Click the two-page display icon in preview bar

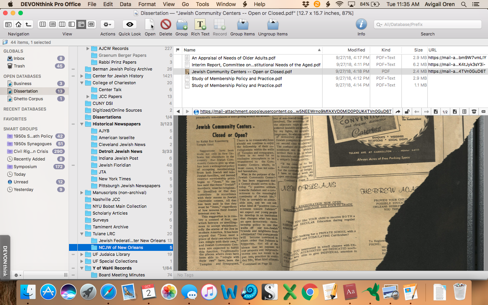[x=464, y=112]
